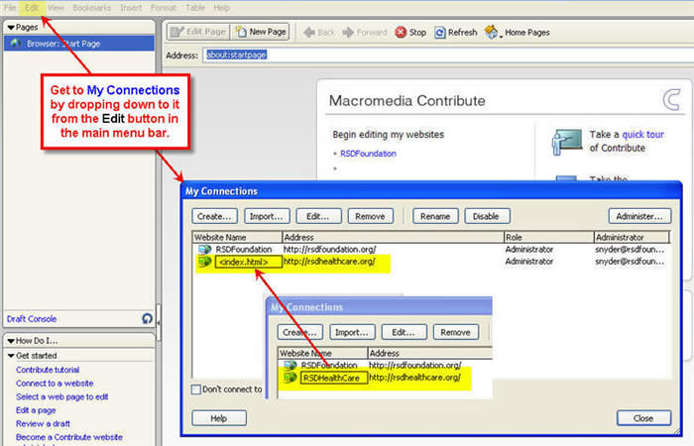Collapse the How Do I panel
Screen dimensions: 694x446
(11, 341)
